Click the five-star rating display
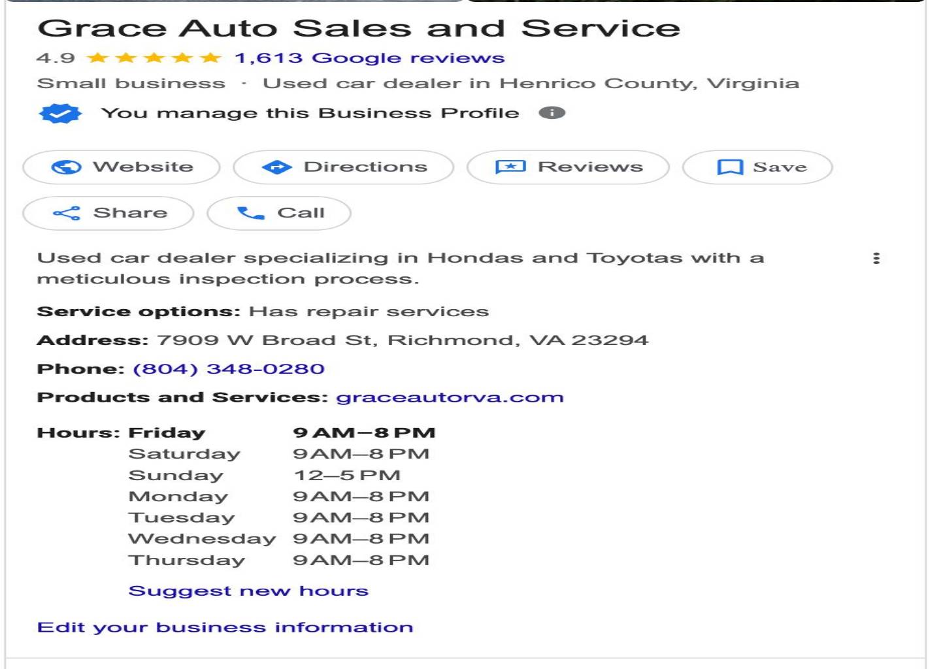 (154, 58)
